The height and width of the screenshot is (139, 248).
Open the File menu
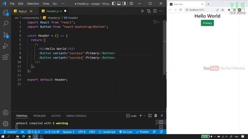coord(12,3)
